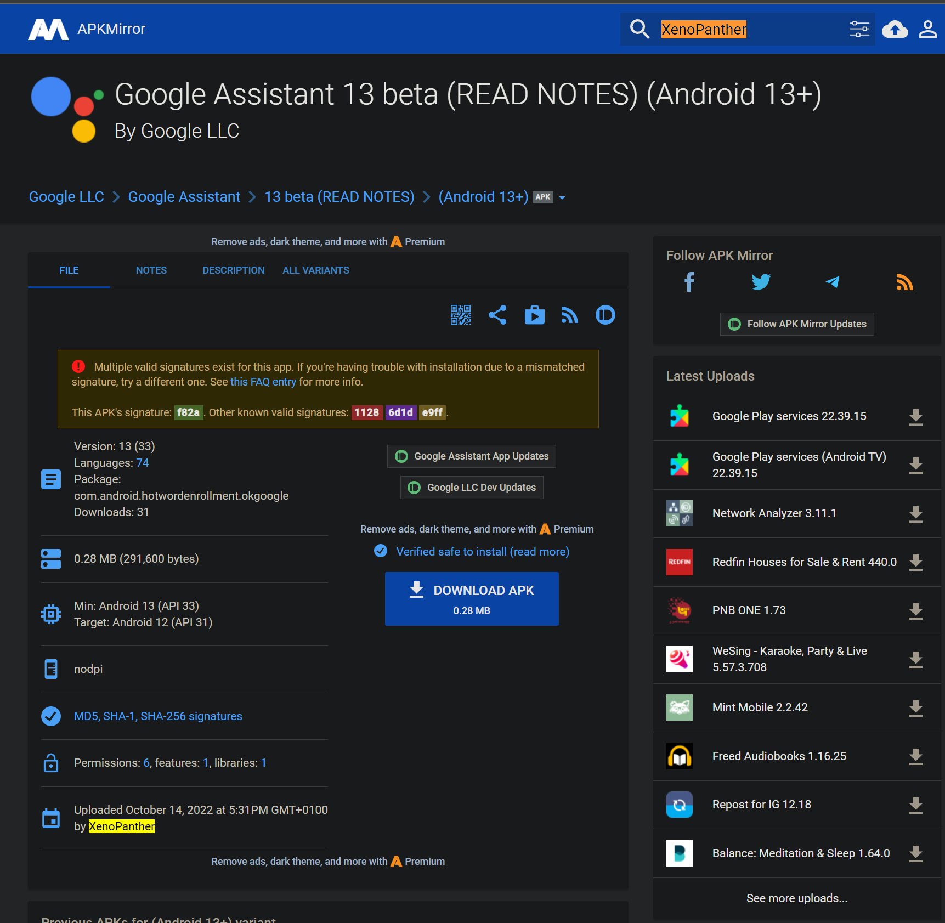Open Redfin app thumbnail in Latest Uploads
The height and width of the screenshot is (923, 945).
tap(680, 562)
